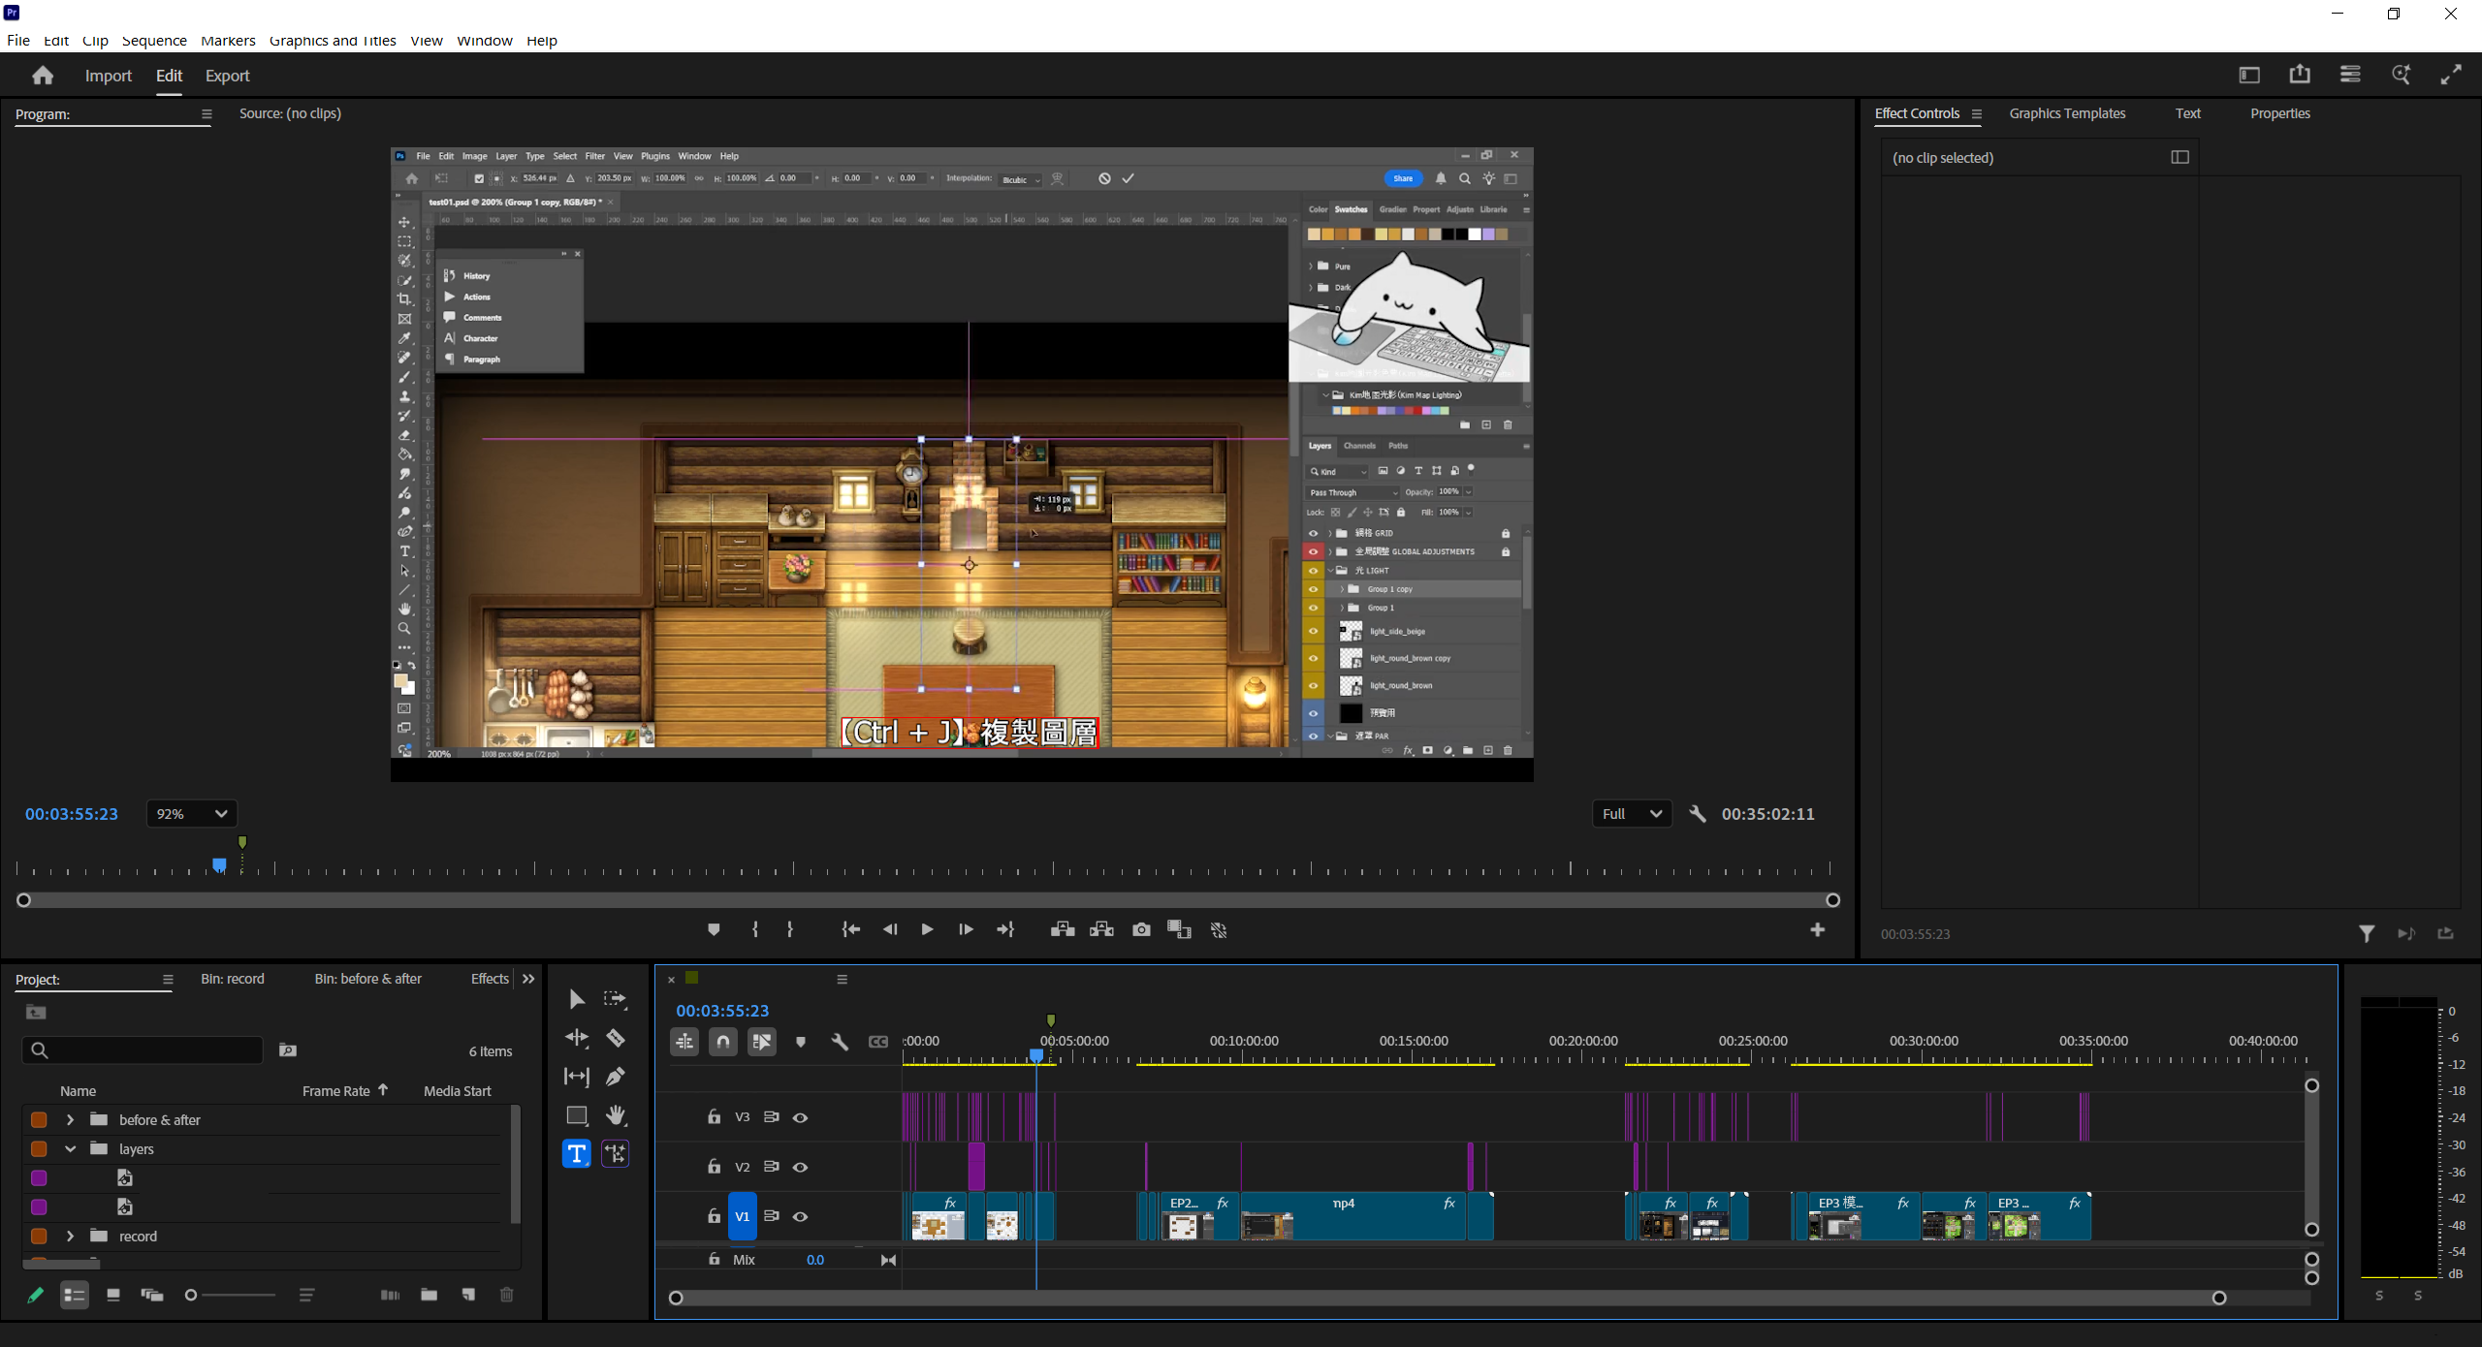Select the Razor tool
Screen dimensions: 2482x1347
pos(615,1038)
